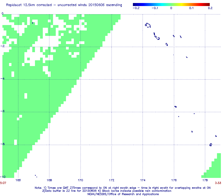Click the 'Note: 1) Times are GMT' line

(x=123, y=188)
